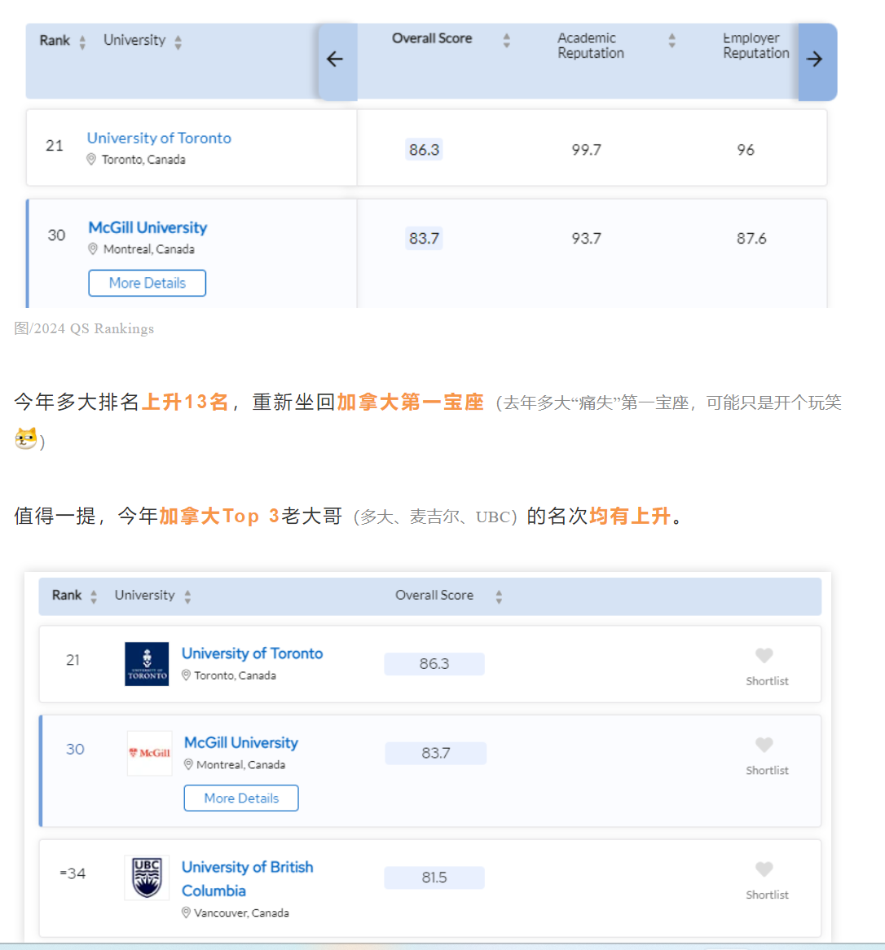Open McGill University link in bottom table
Image resolution: width=885 pixels, height=950 pixels.
point(241,743)
